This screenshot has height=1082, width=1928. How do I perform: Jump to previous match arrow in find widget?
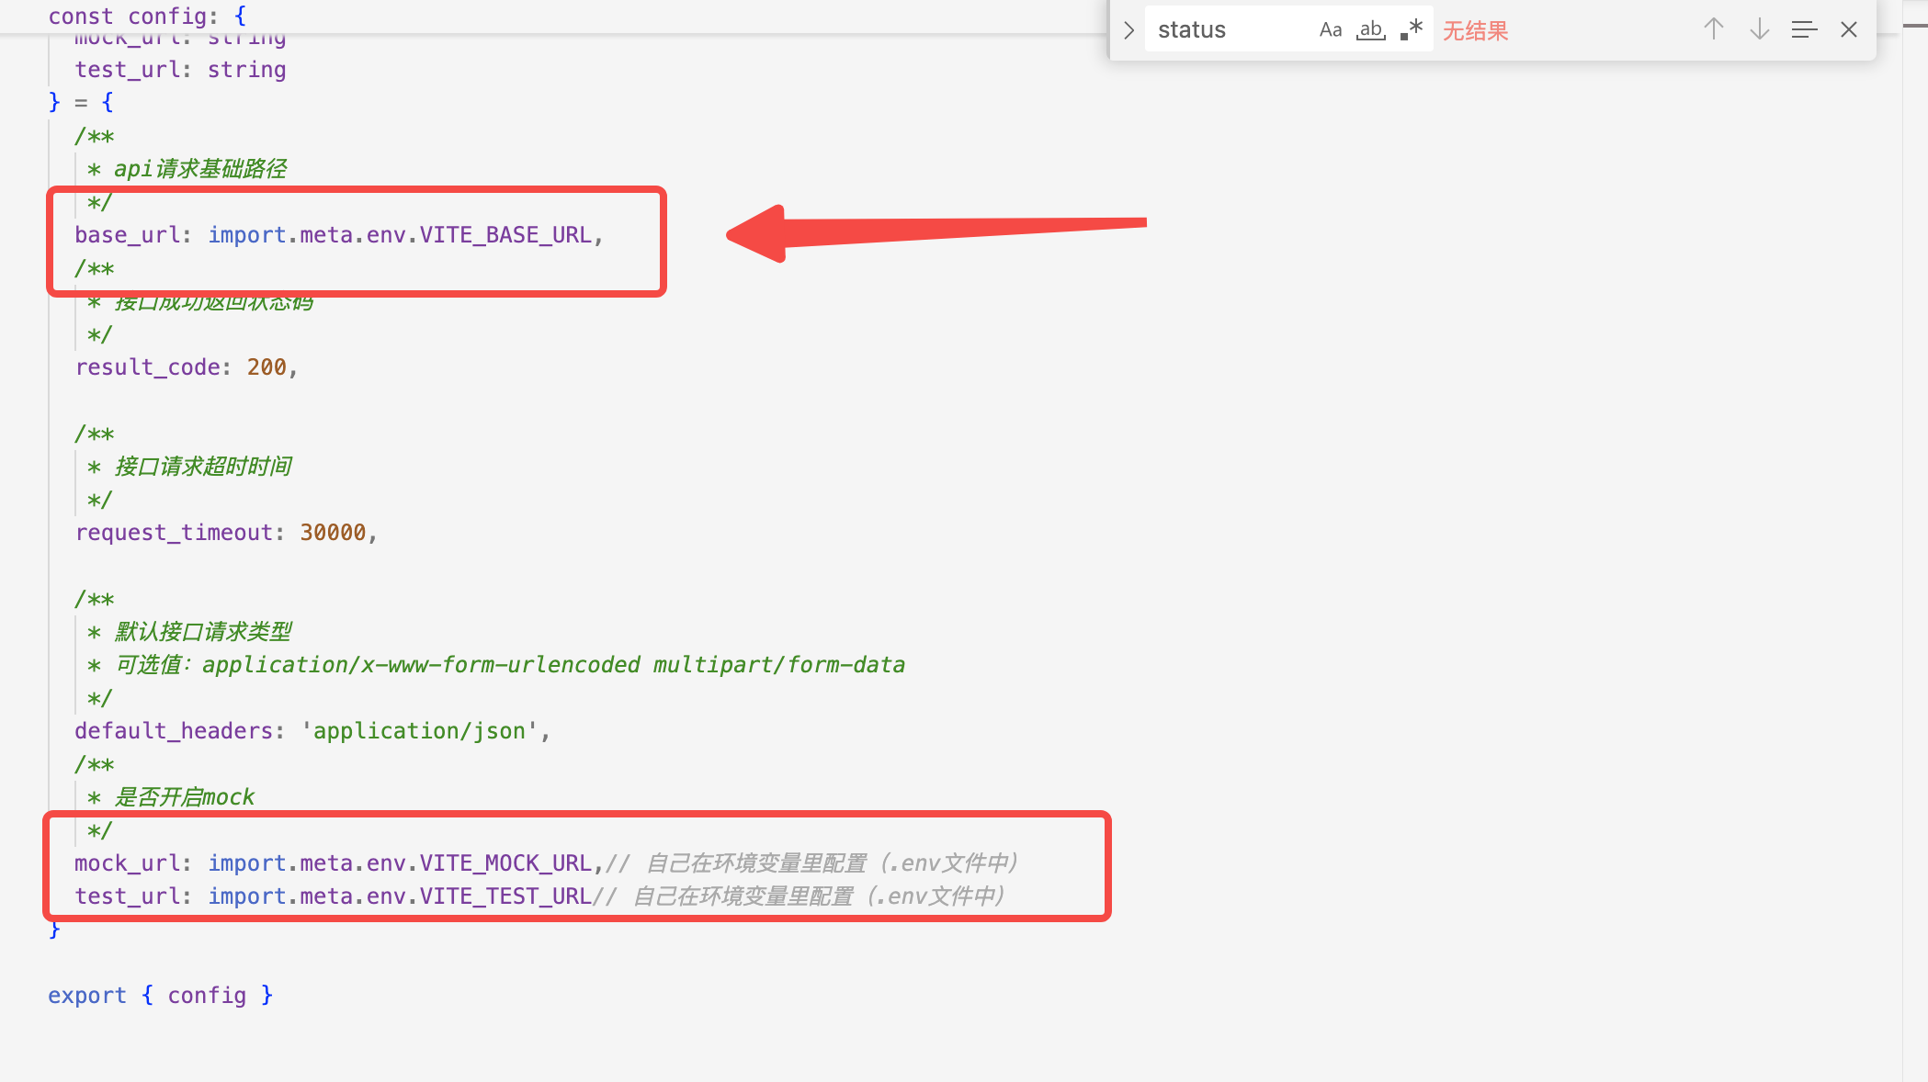[x=1713, y=29]
